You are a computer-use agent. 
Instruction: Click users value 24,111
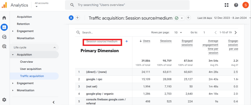coord(146,72)
